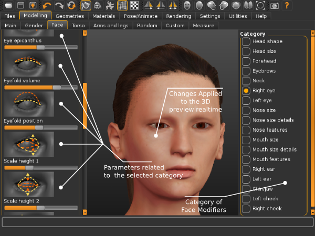This screenshot has height=236, width=315.
Task: Choose the Mouth features category
Action: point(246,159)
